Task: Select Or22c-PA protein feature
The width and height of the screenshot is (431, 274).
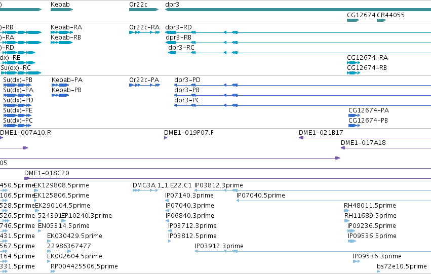Action: pyautogui.click(x=144, y=85)
